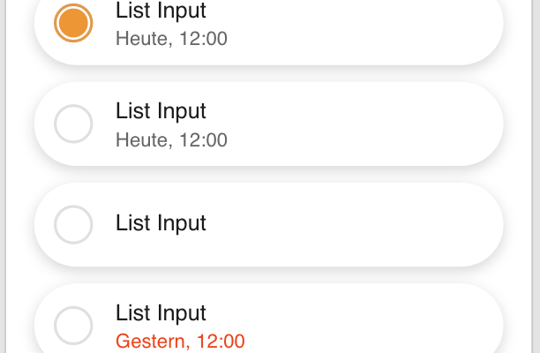The width and height of the screenshot is (540, 353).
Task: Click the gray right edge of the panel
Action: [536, 176]
